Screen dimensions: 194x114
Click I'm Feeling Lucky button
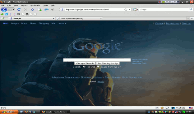[108, 63]
